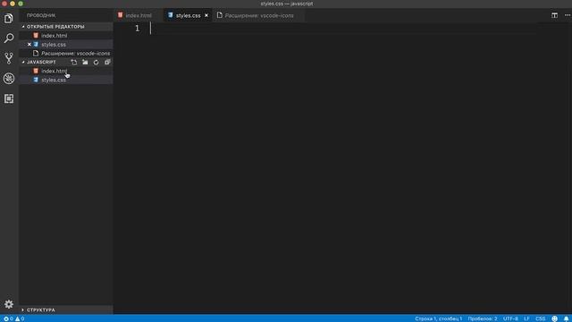This screenshot has height=322, width=572.
Task: Expand the Структура outline section
Action: 65,310
